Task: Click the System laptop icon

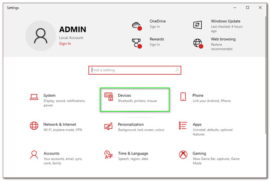Action: (x=34, y=97)
